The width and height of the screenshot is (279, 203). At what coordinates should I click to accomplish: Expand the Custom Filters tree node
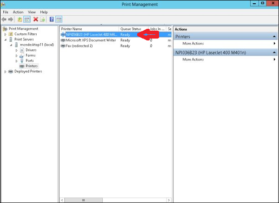5,34
